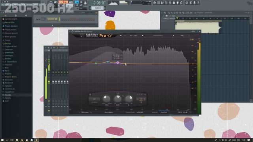The width and height of the screenshot is (253, 142).
Task: Click the playlist start time marker
Action: click(177, 18)
